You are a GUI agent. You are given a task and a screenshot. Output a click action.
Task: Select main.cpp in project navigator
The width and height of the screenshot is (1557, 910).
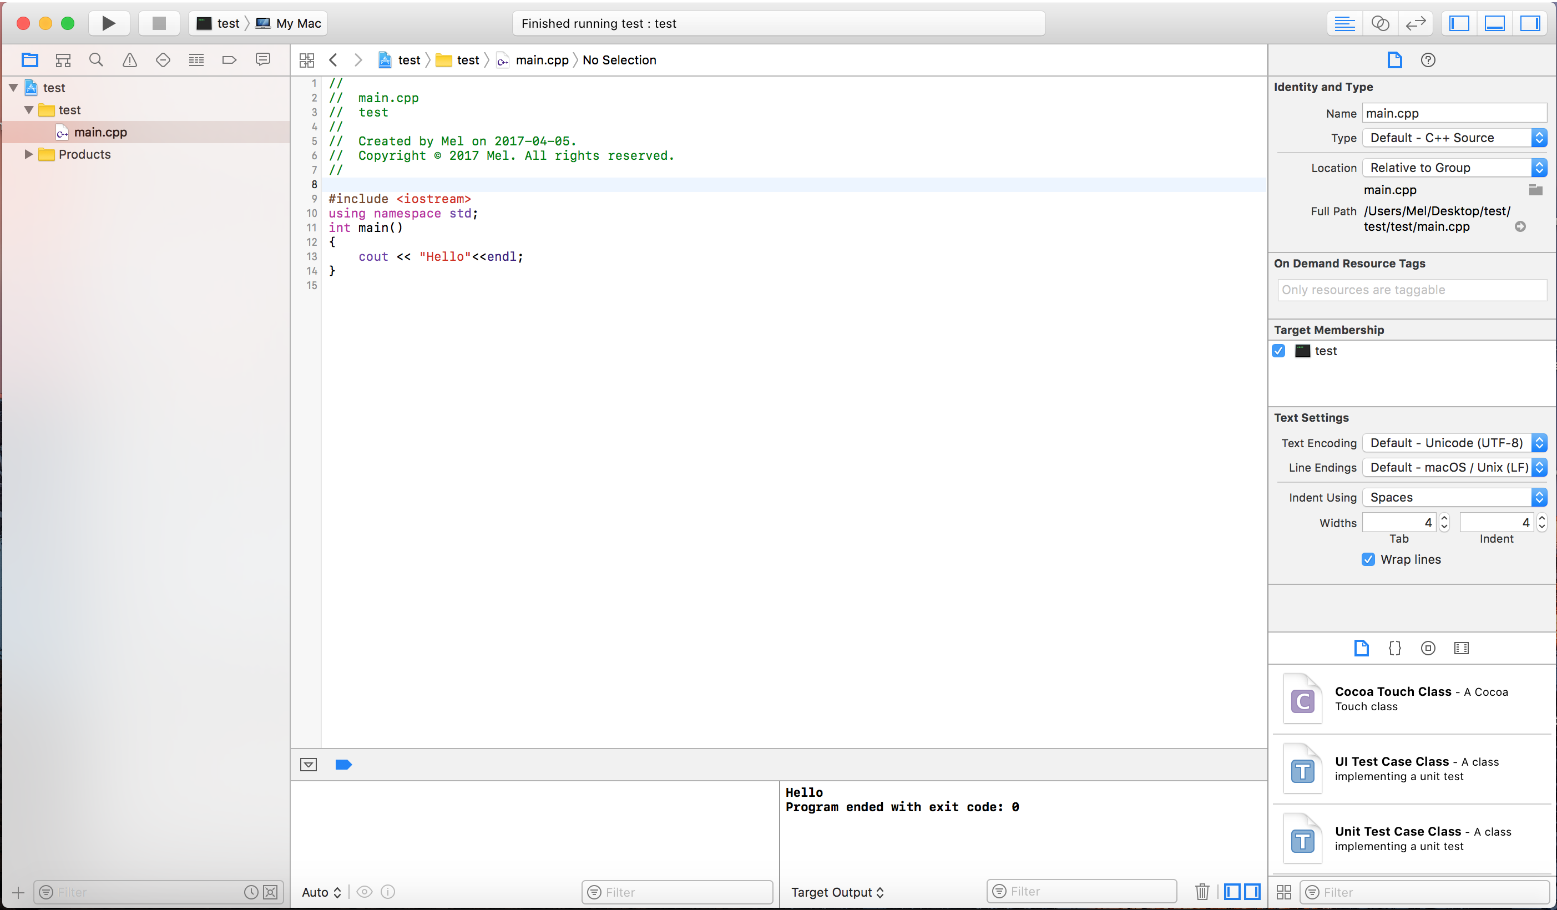click(x=100, y=132)
